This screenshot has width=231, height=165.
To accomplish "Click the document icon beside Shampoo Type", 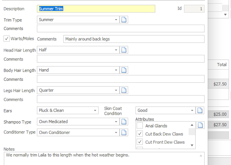I will point(124,122).
